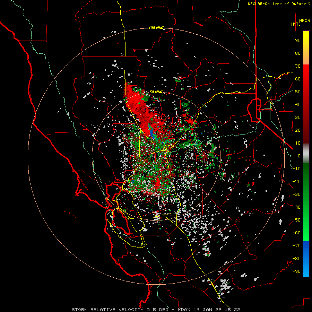The image size is (312, 312).
Task: Select the -30 scale label
Action: tap(296, 194)
